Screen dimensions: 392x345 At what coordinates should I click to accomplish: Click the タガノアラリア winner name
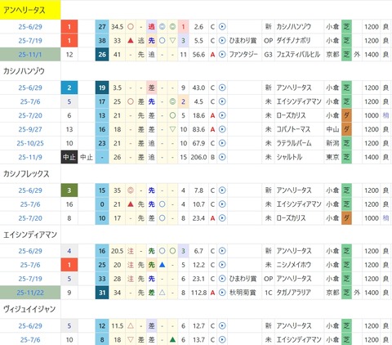[294, 293]
